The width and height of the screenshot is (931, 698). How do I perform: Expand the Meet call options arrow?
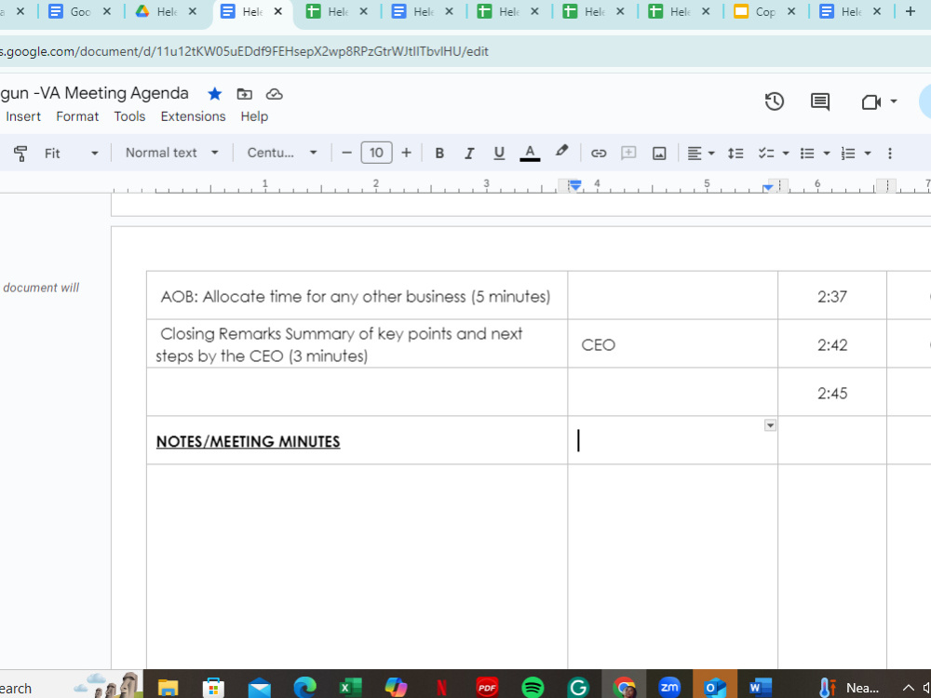tap(894, 101)
